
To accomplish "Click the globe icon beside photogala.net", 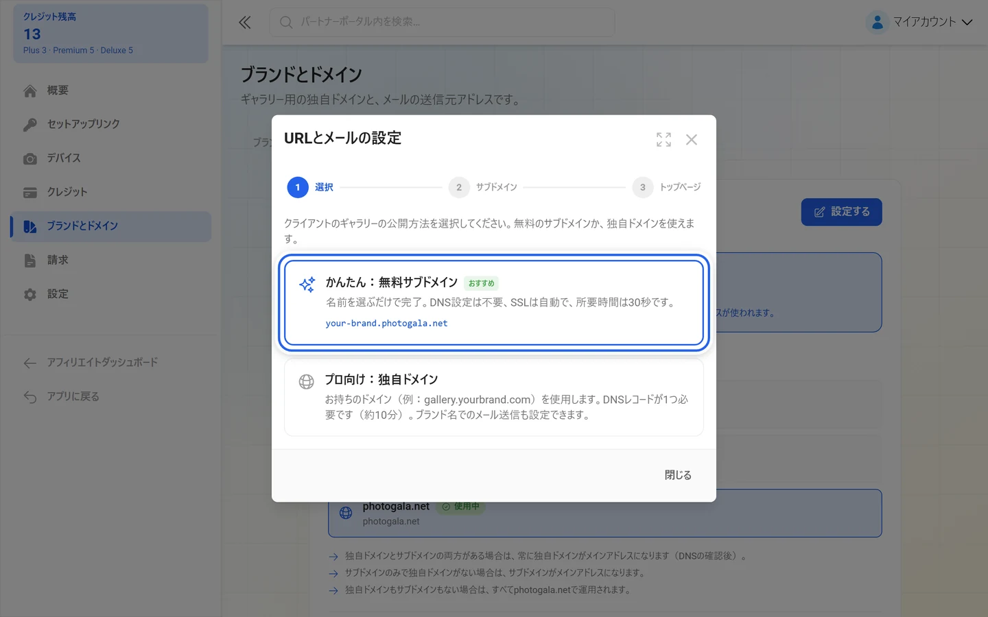I will [346, 513].
